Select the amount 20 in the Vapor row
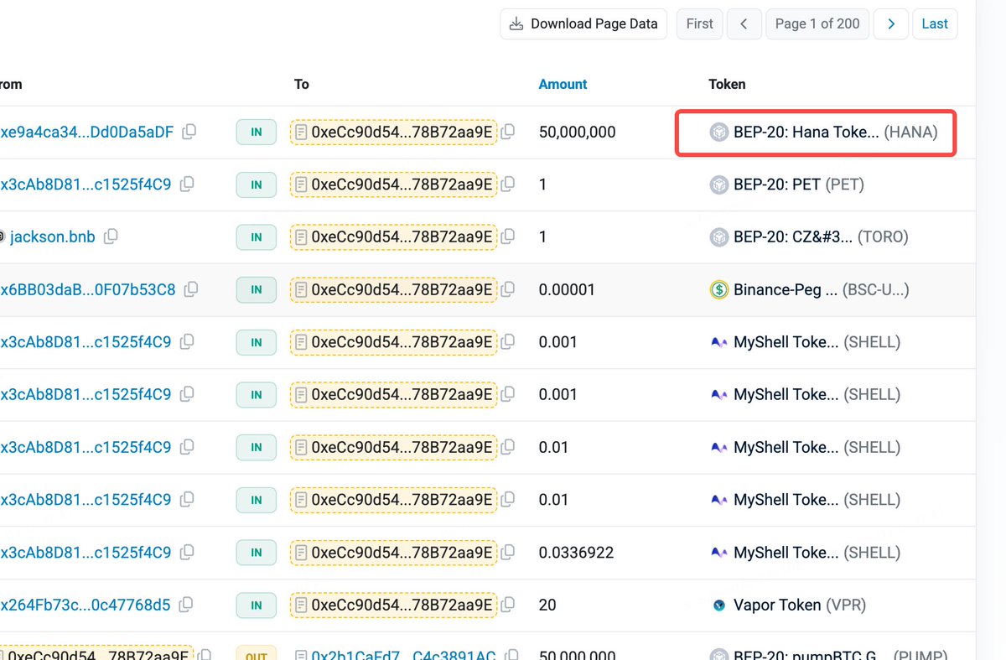1006x660 pixels. 547,605
